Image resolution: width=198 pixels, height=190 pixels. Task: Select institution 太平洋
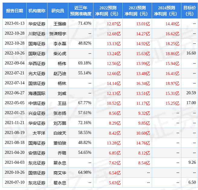coord(39,133)
